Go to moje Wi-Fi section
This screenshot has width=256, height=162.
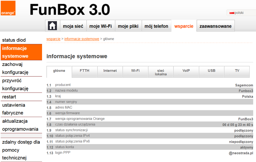(x=101, y=26)
